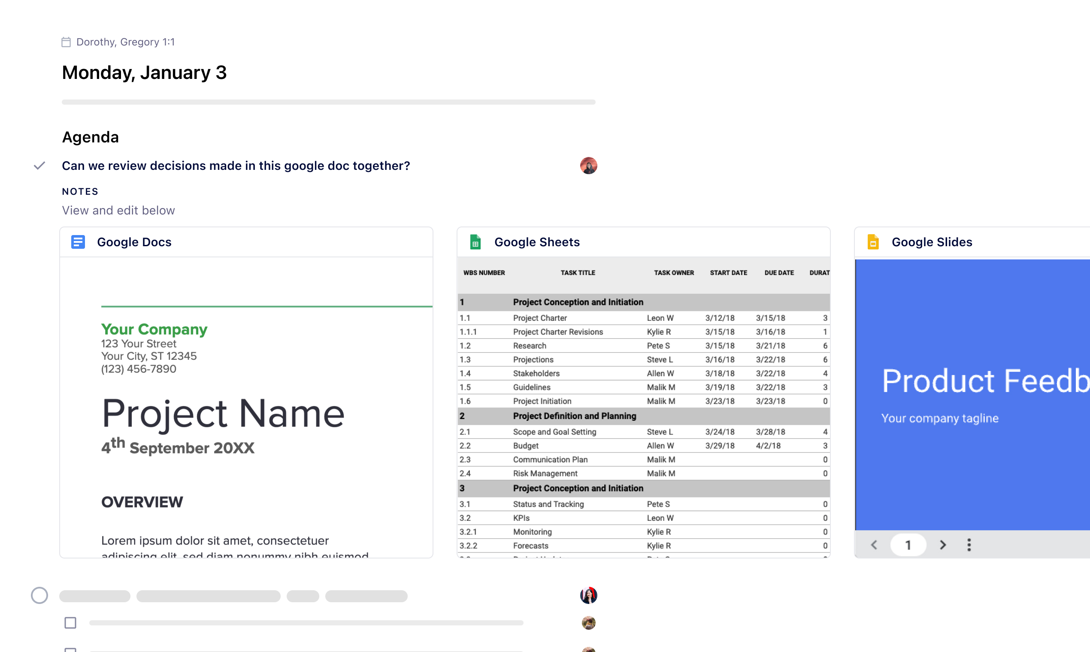1090x652 pixels.
Task: Click Your Company in the doc preview
Action: coord(154,329)
